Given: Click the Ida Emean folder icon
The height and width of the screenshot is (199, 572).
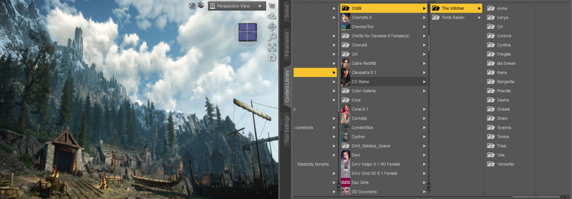Looking at the screenshot, I should coord(491,63).
